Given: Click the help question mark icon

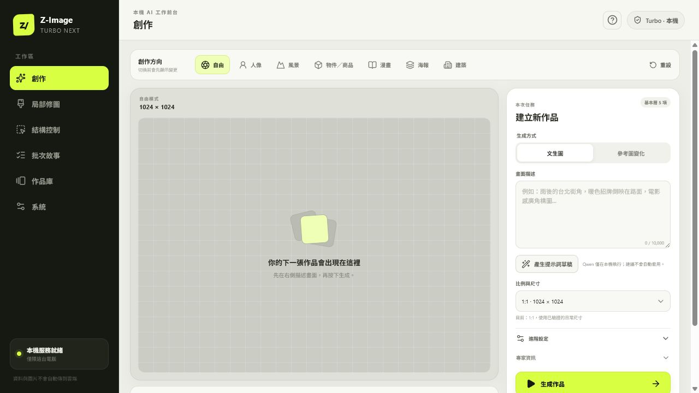Looking at the screenshot, I should coord(612,20).
